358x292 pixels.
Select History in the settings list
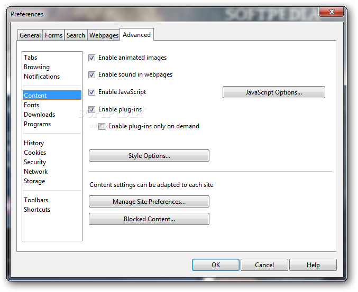[x=52, y=143]
